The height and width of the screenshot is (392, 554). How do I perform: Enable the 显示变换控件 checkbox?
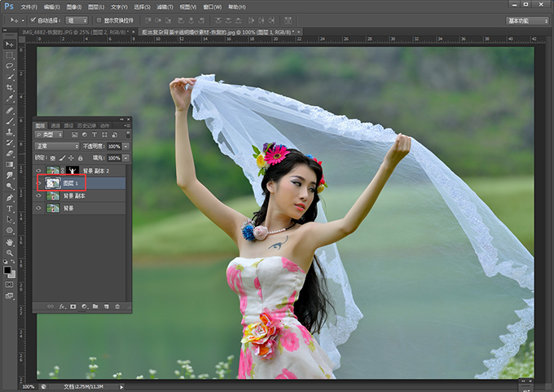[99, 20]
